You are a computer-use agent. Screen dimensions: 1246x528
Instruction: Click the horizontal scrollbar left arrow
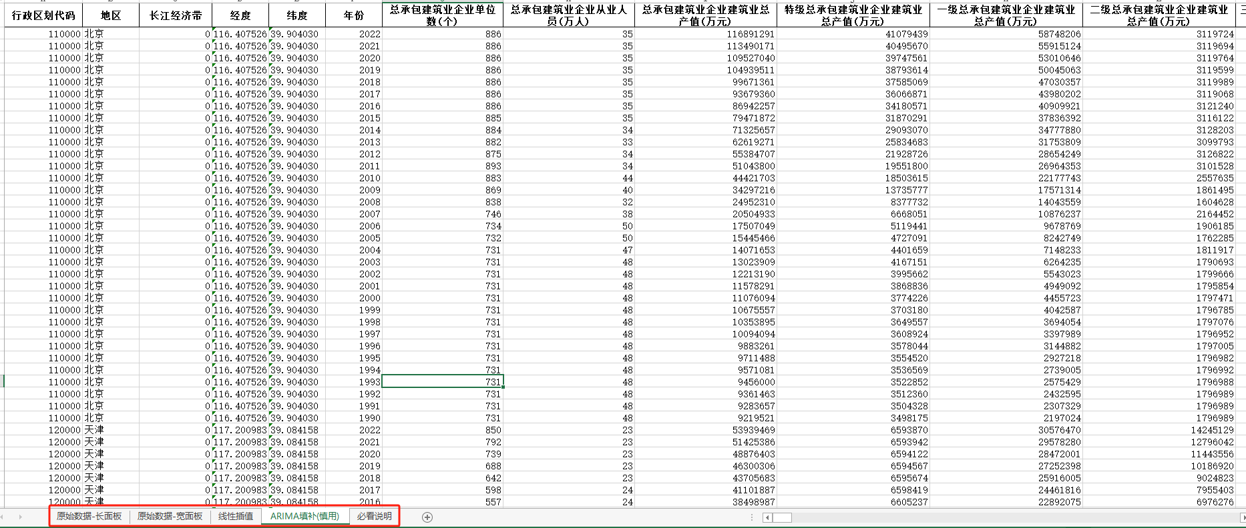[767, 517]
